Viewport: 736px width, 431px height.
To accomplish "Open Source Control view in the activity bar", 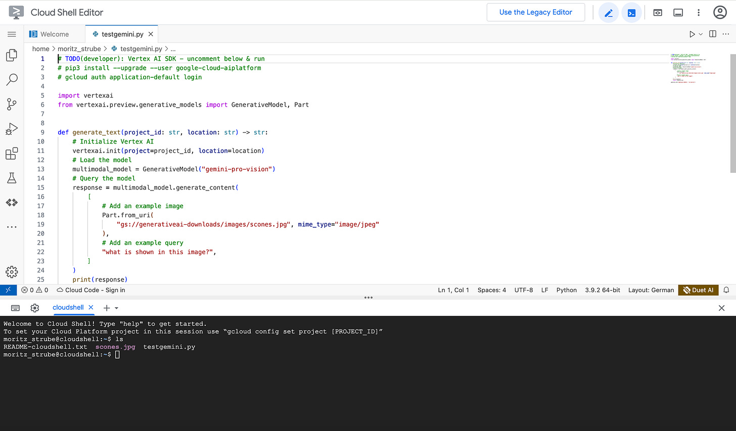I will (x=12, y=105).
